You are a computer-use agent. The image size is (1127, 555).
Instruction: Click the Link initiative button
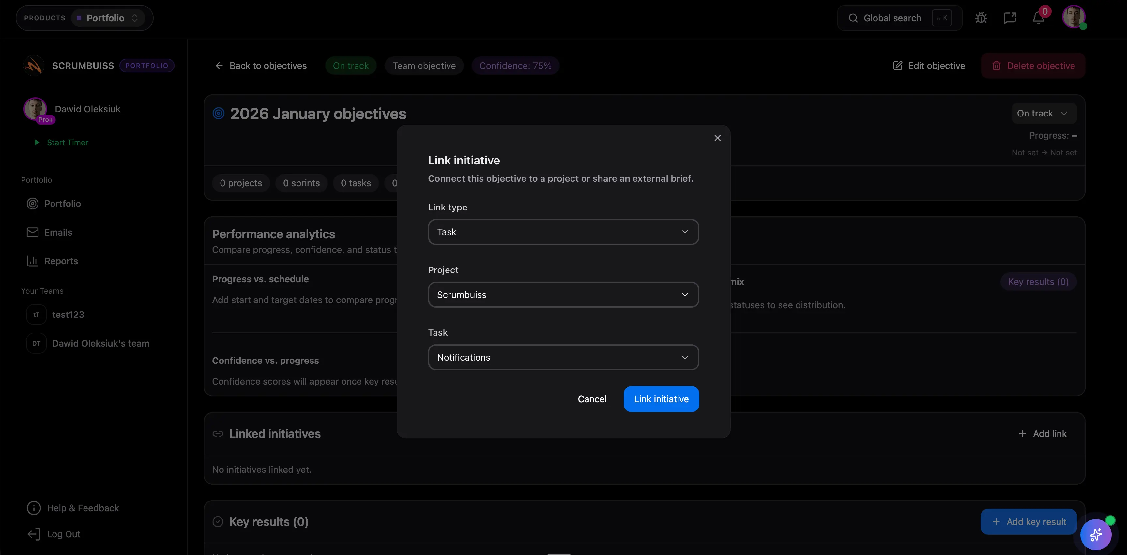click(661, 399)
